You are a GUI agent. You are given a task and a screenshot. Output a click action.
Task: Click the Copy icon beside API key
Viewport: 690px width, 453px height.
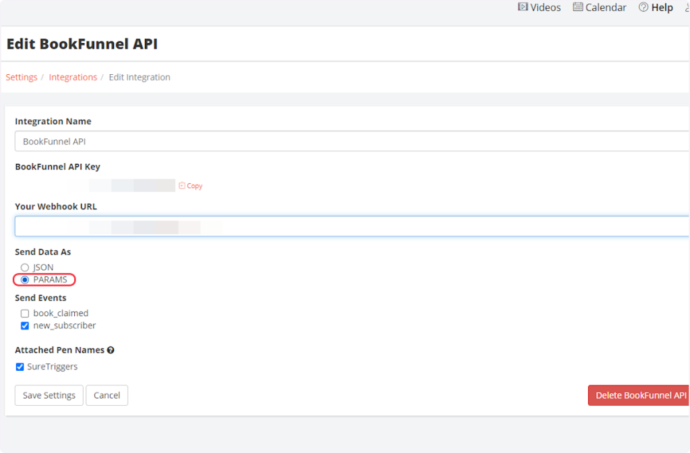click(182, 185)
